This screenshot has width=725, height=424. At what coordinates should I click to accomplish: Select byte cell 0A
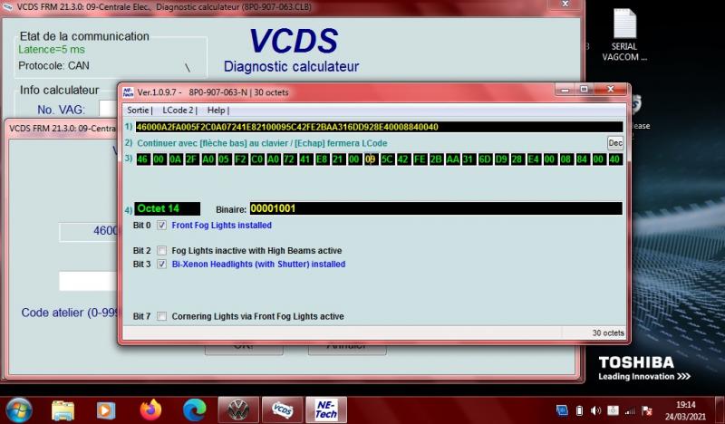(x=175, y=159)
